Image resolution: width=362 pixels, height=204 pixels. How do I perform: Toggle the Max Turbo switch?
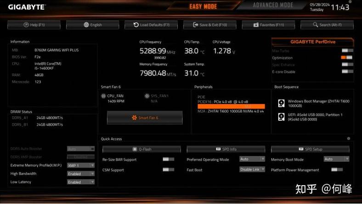(347, 51)
